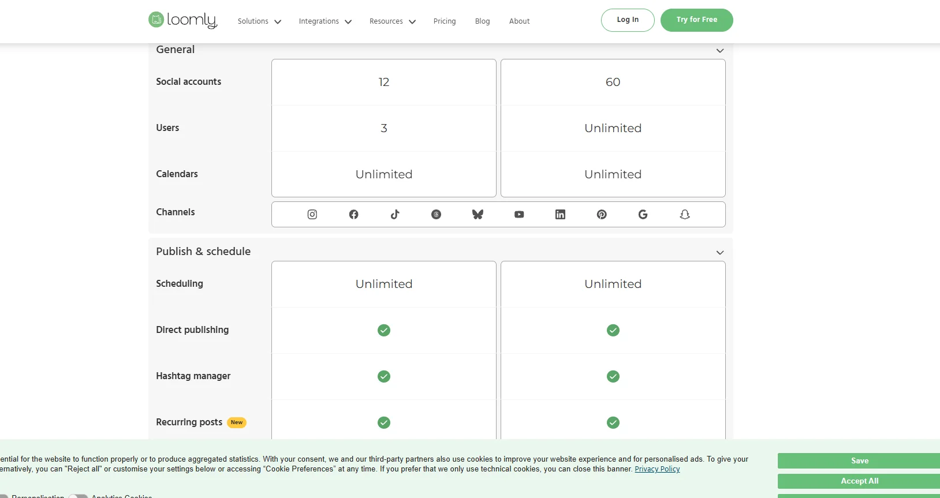This screenshot has height=498, width=940.
Task: Open the Blog nav item
Action: click(482, 21)
